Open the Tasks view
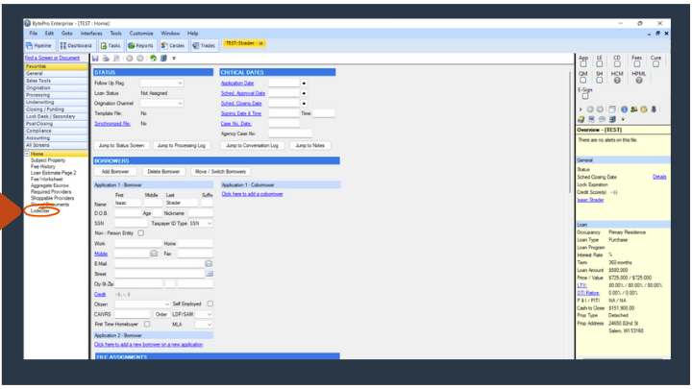The height and width of the screenshot is (389, 692). pos(111,45)
